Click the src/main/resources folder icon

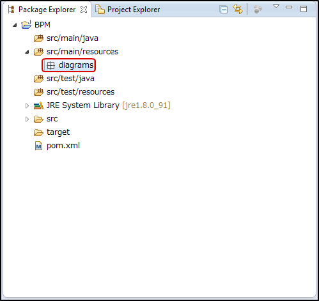click(x=38, y=52)
